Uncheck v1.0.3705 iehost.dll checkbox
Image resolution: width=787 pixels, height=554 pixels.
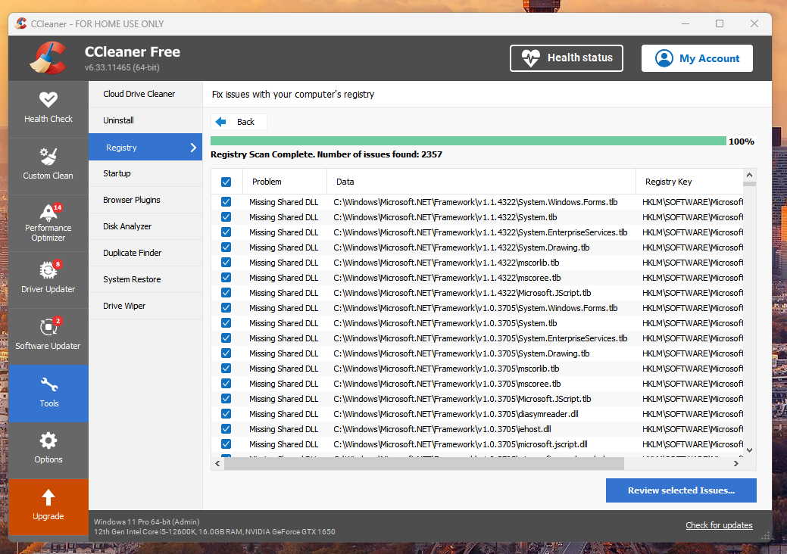pos(226,428)
